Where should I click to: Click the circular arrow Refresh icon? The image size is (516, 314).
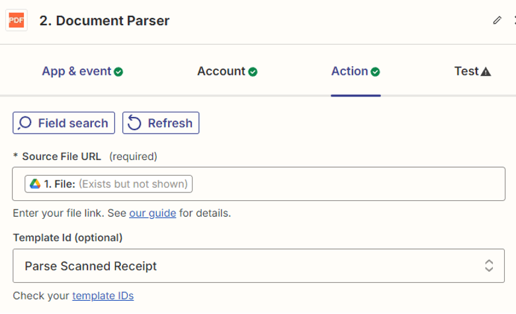(135, 123)
